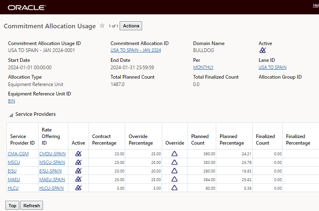Screen dimensions: 319x211
Task: Select the BULLDOG domain name value
Action: coord(204,50)
